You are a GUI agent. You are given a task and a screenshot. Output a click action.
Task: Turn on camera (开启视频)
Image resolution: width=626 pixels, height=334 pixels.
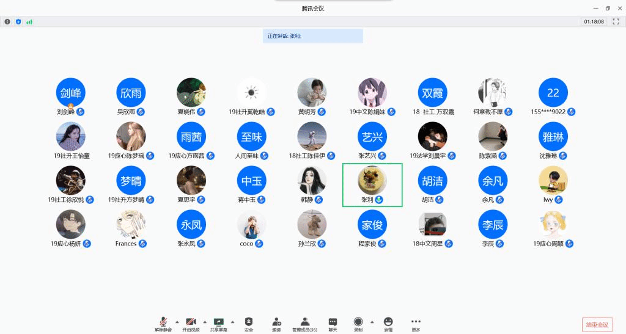pyautogui.click(x=191, y=323)
